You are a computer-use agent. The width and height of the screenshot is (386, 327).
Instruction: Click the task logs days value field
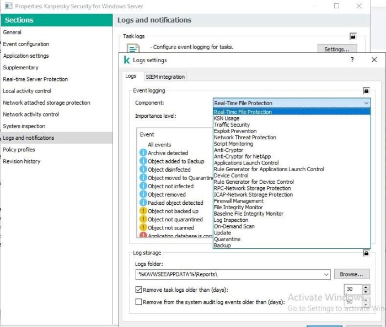click(353, 289)
